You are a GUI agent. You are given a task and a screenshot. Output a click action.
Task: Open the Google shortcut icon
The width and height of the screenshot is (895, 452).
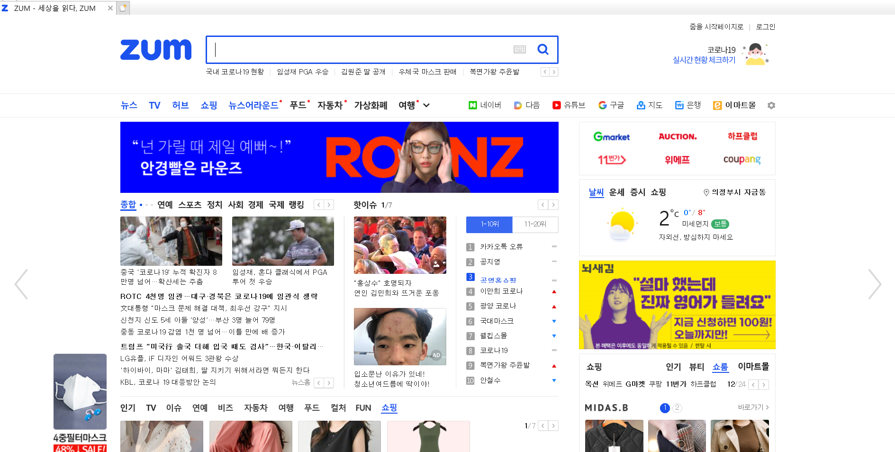tap(602, 105)
